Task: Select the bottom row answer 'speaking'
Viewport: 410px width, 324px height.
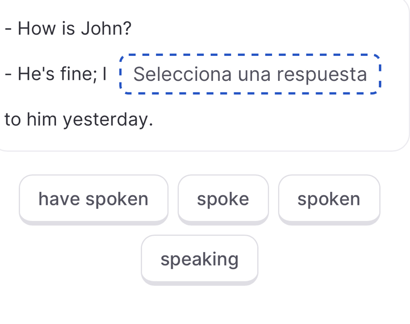Action: (199, 259)
